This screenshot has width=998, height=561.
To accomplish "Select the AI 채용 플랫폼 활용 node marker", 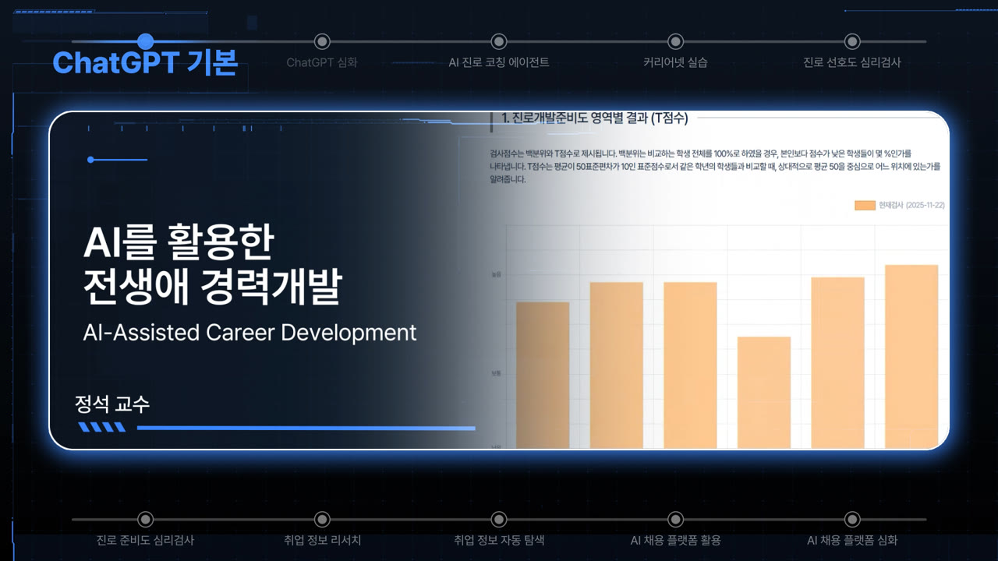I will (676, 519).
